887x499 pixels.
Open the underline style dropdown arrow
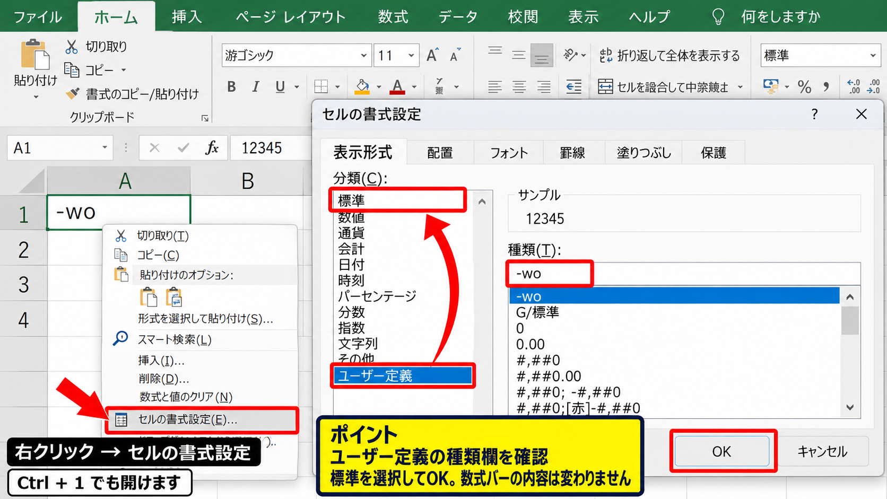click(297, 86)
